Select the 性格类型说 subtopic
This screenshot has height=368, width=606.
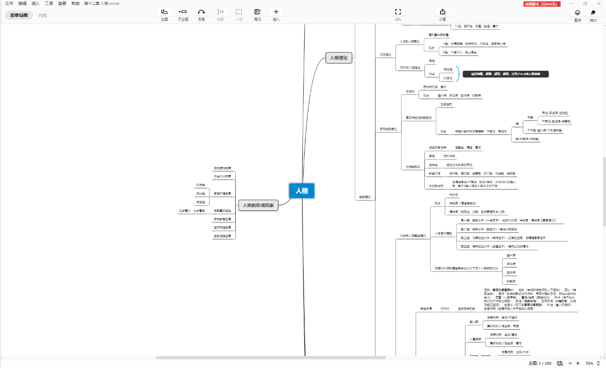click(x=413, y=167)
